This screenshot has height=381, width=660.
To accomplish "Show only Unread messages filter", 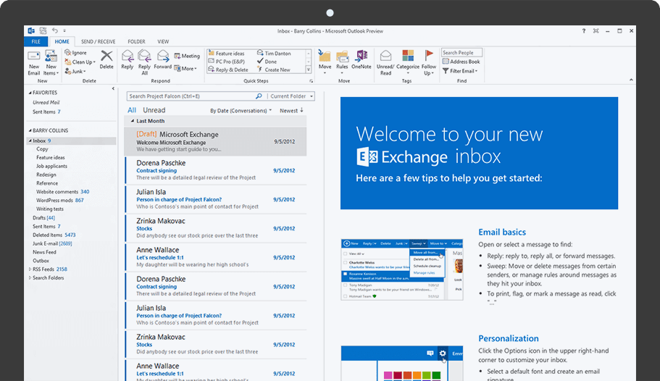I will (x=154, y=111).
